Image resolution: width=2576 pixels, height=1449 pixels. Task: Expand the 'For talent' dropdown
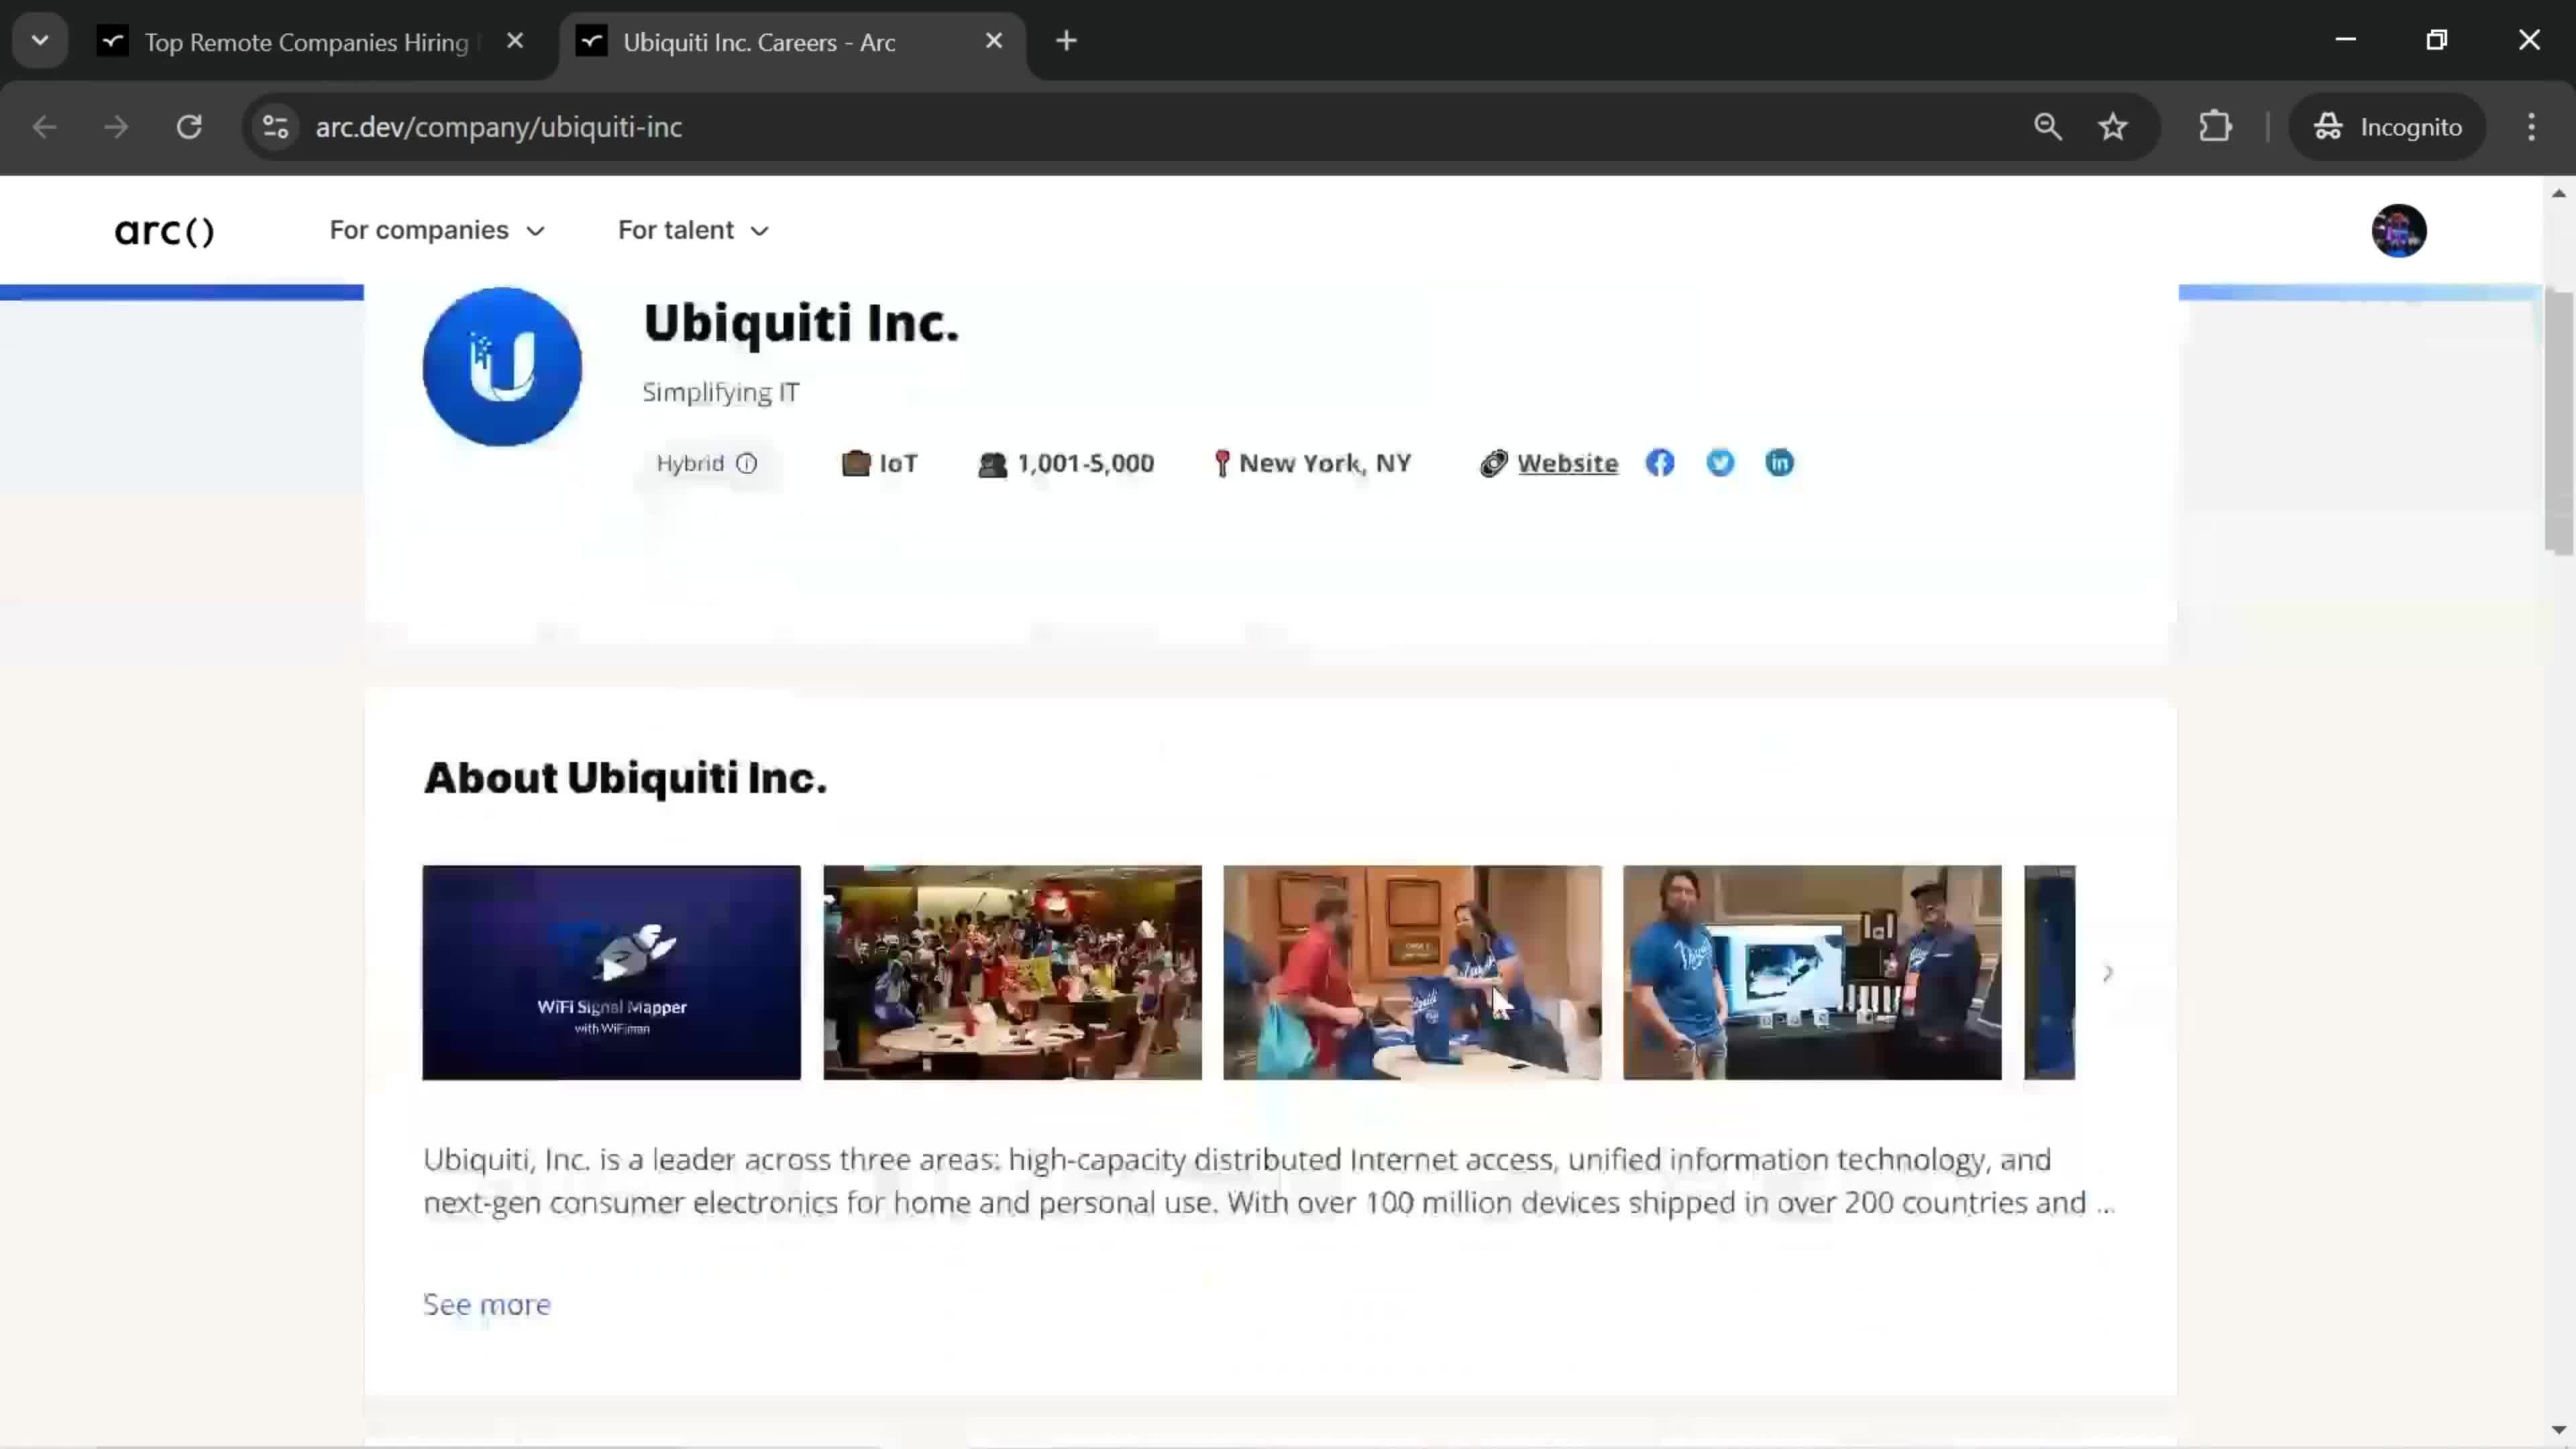pyautogui.click(x=690, y=230)
